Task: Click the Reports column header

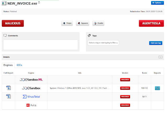Action: (x=157, y=73)
